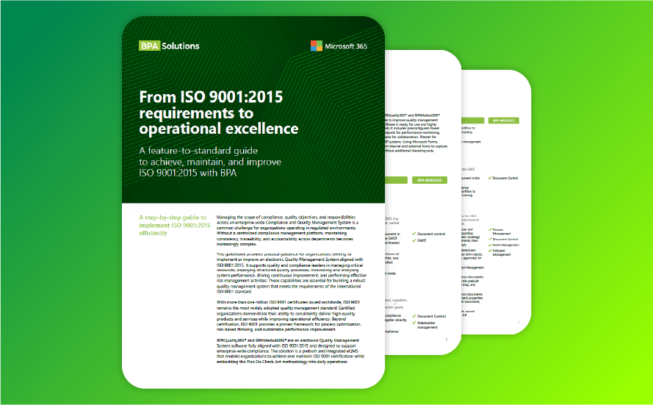Select the "SWOT" module text on middle page
The width and height of the screenshot is (653, 405).
[422, 240]
